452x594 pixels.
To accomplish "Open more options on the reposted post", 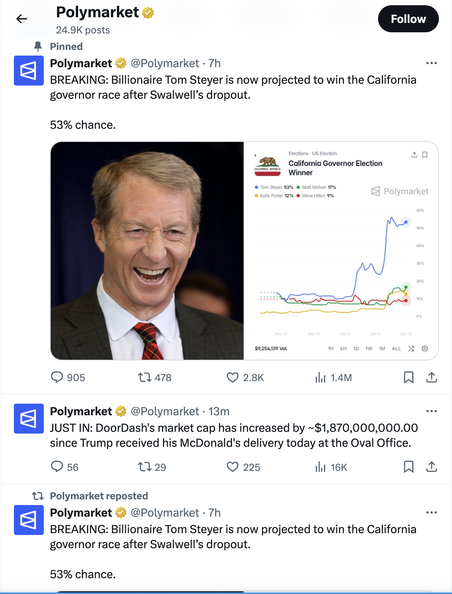I will point(431,513).
